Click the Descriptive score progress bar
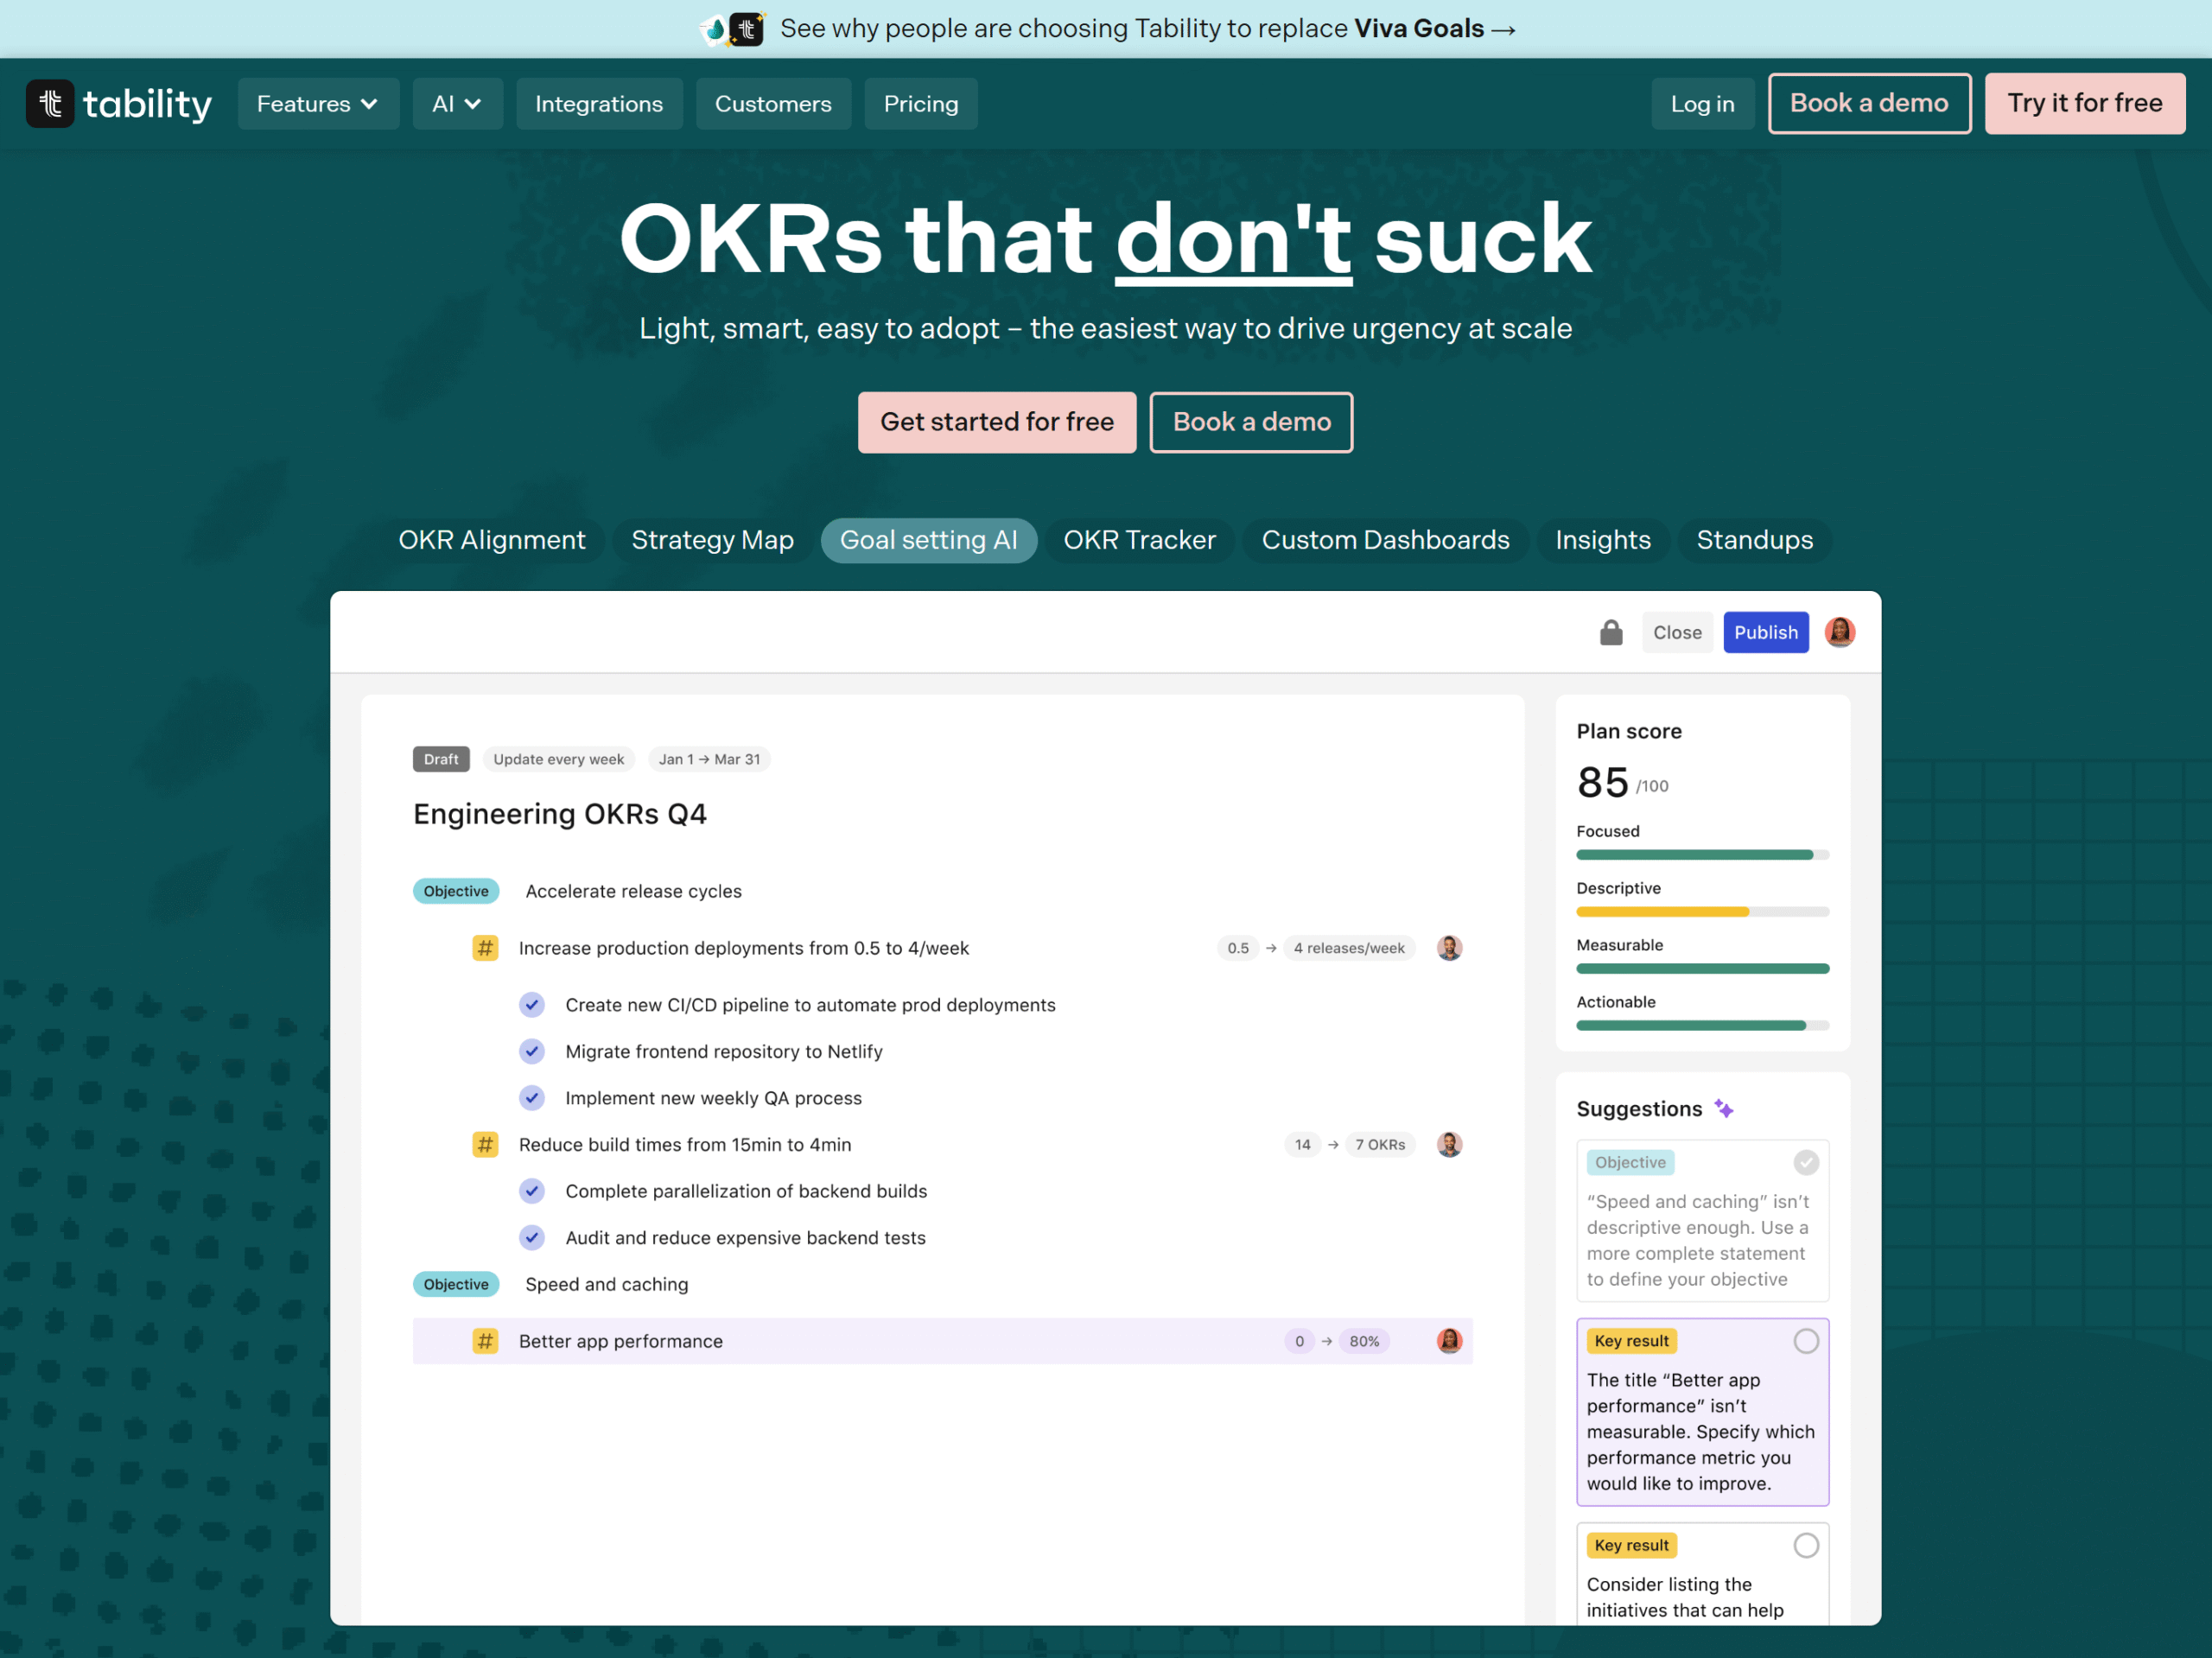 coord(1702,912)
